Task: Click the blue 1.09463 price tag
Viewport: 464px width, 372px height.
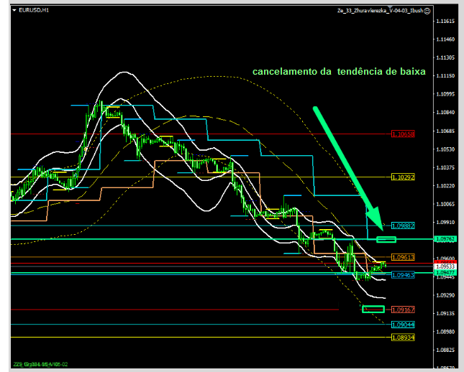Action: point(403,275)
